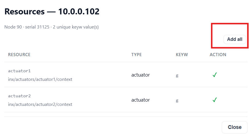The image size is (249, 139).
Task: Click the Node 90 serial info line
Action: tap(51, 27)
